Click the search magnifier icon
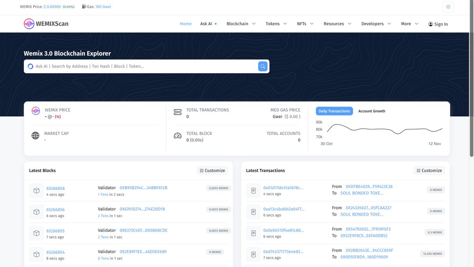Image resolution: width=474 pixels, height=267 pixels. [262, 66]
